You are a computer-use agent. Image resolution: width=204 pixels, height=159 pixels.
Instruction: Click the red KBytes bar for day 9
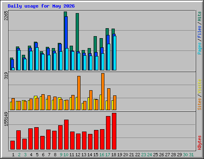[60, 138]
